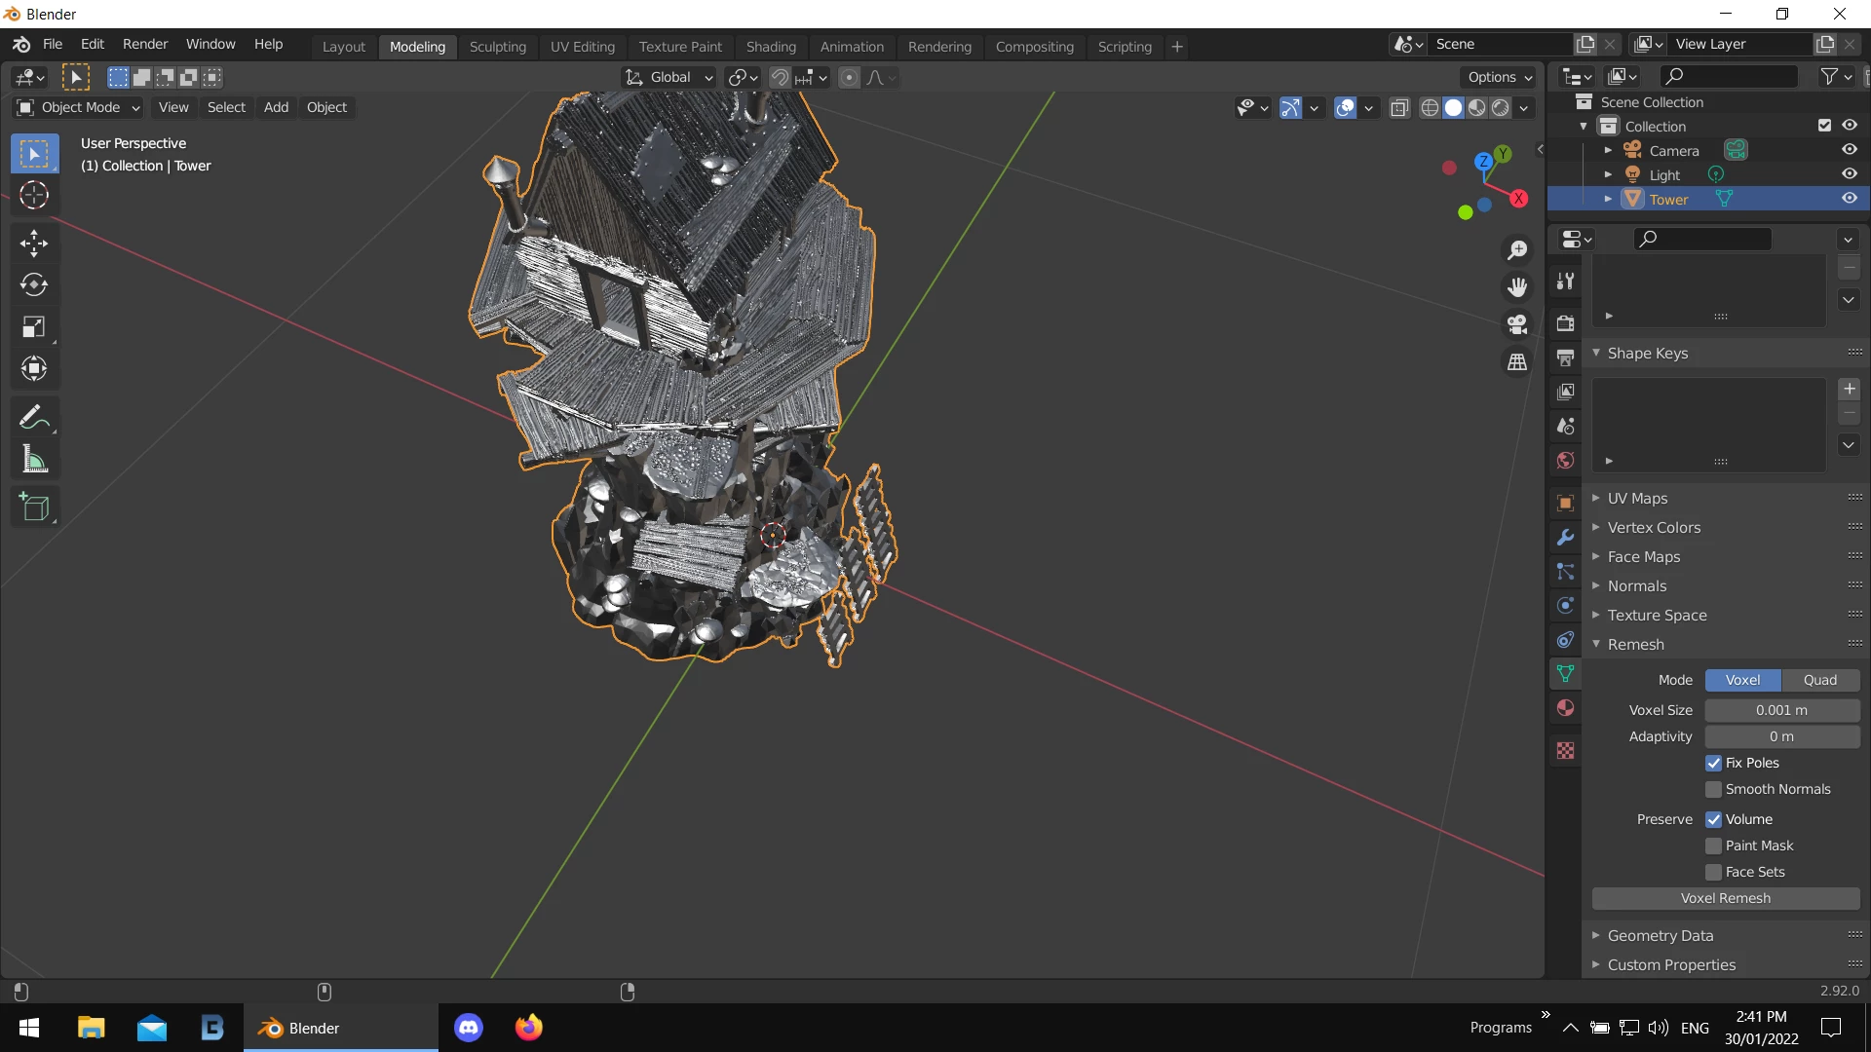Switch to the Sculpting workspace tab
Viewport: 1871px width, 1052px height.
click(x=497, y=47)
